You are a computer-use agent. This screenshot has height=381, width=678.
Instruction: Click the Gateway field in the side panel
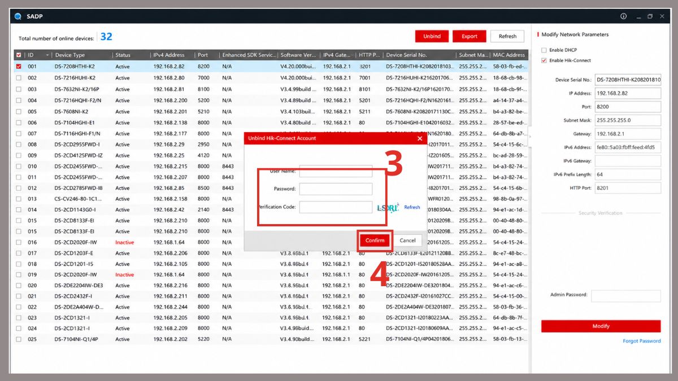coord(628,134)
